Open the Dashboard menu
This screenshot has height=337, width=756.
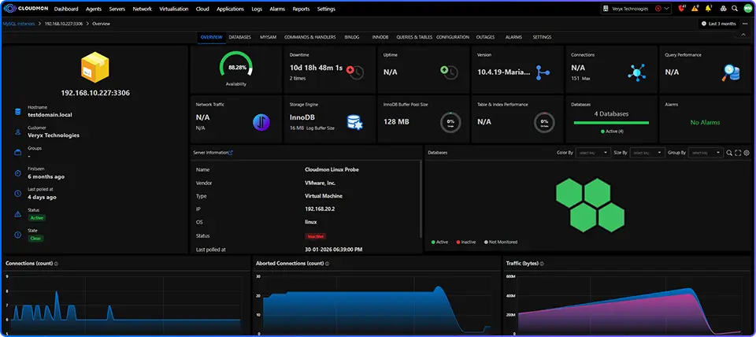point(66,9)
